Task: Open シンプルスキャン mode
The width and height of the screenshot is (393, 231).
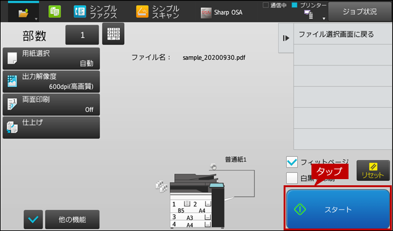Action: 158,12
